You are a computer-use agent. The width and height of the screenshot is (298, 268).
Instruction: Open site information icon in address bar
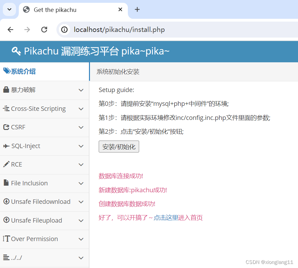64,30
